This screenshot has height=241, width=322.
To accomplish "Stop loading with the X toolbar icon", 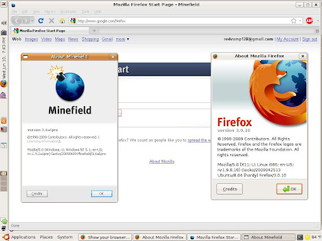I will [x=52, y=21].
